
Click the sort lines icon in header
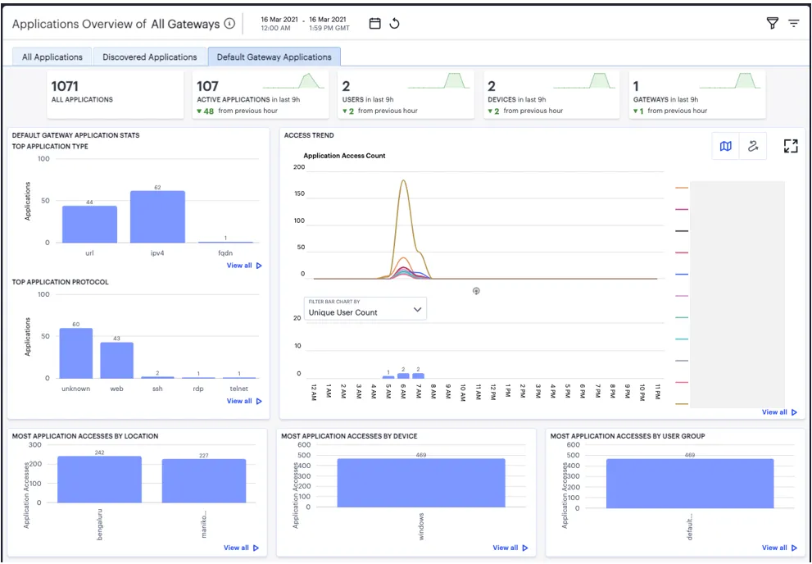[794, 23]
